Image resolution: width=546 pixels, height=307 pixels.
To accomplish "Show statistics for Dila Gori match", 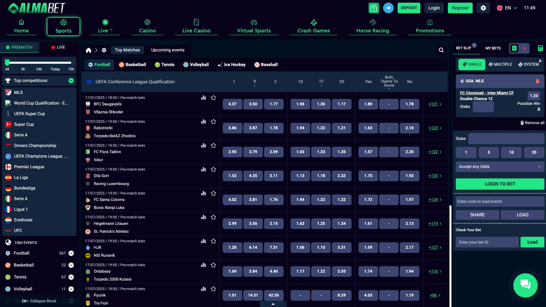I will tap(203, 169).
